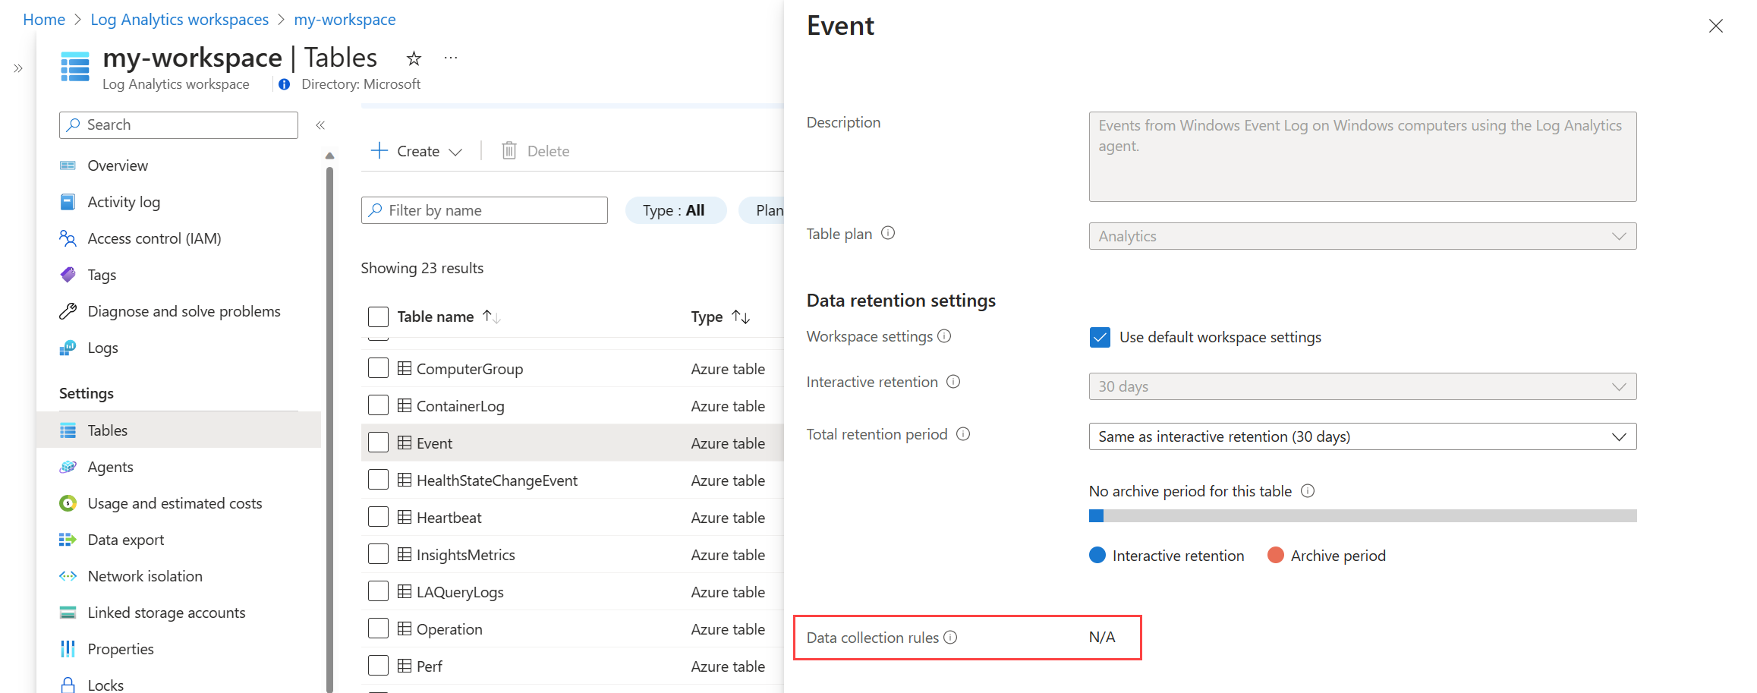Click the retention period progress bar

pyautogui.click(x=1362, y=516)
